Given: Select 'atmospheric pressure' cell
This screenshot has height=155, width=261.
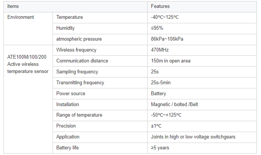Looking at the screenshot, I should click(79, 39).
